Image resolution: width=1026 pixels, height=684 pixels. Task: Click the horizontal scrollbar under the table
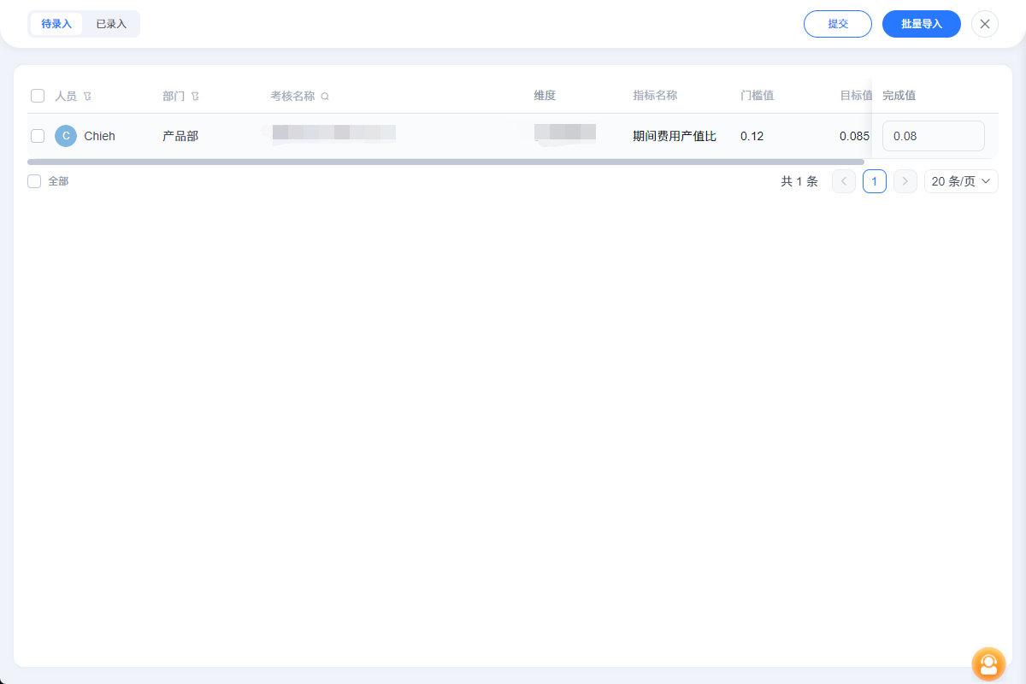tap(445, 162)
